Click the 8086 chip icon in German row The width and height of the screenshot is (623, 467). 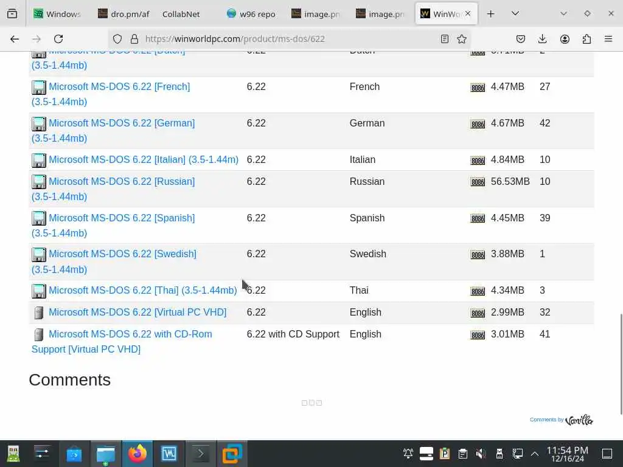pos(478,124)
